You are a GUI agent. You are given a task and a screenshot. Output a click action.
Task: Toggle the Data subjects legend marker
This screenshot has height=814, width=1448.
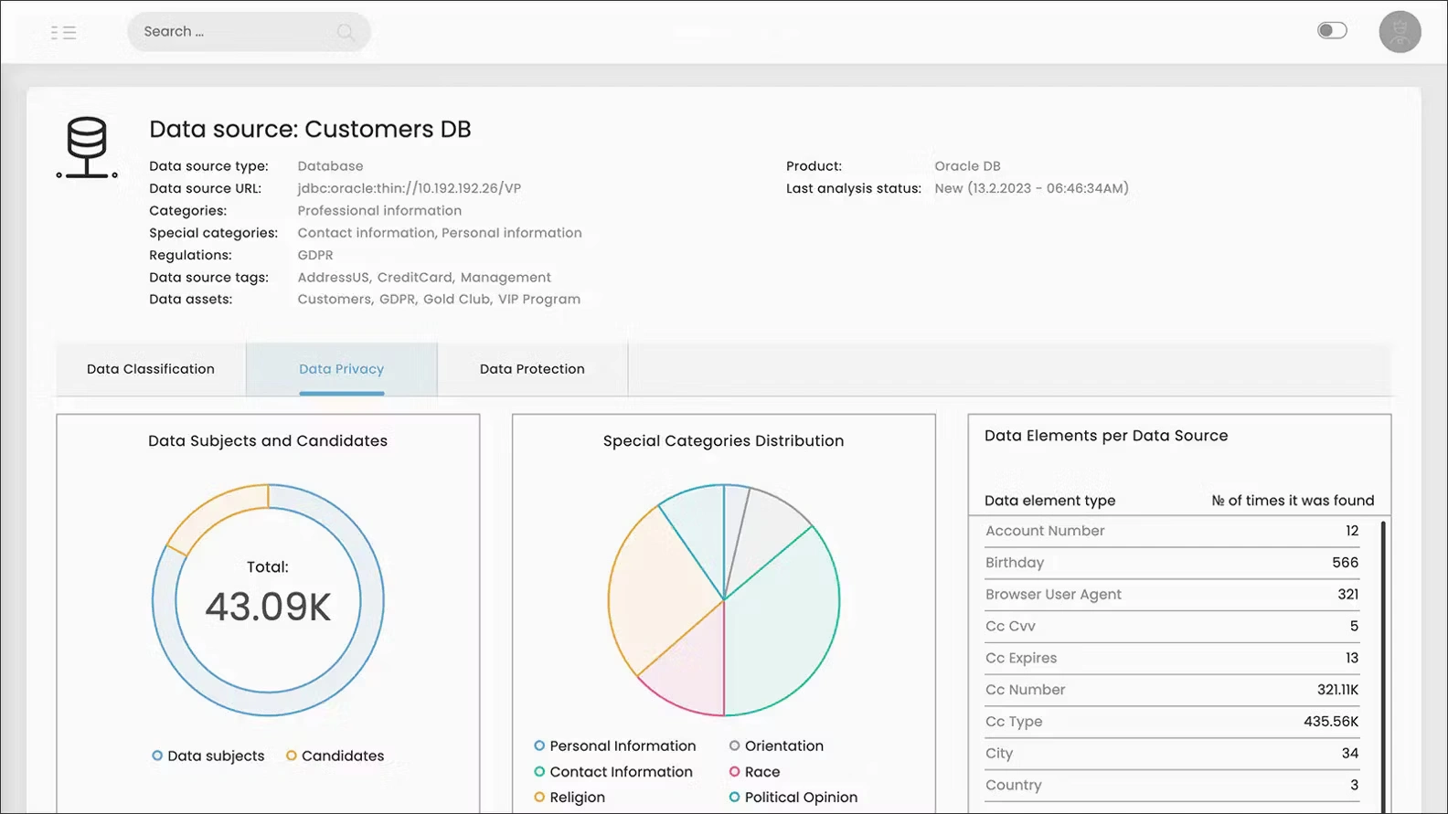pyautogui.click(x=157, y=756)
